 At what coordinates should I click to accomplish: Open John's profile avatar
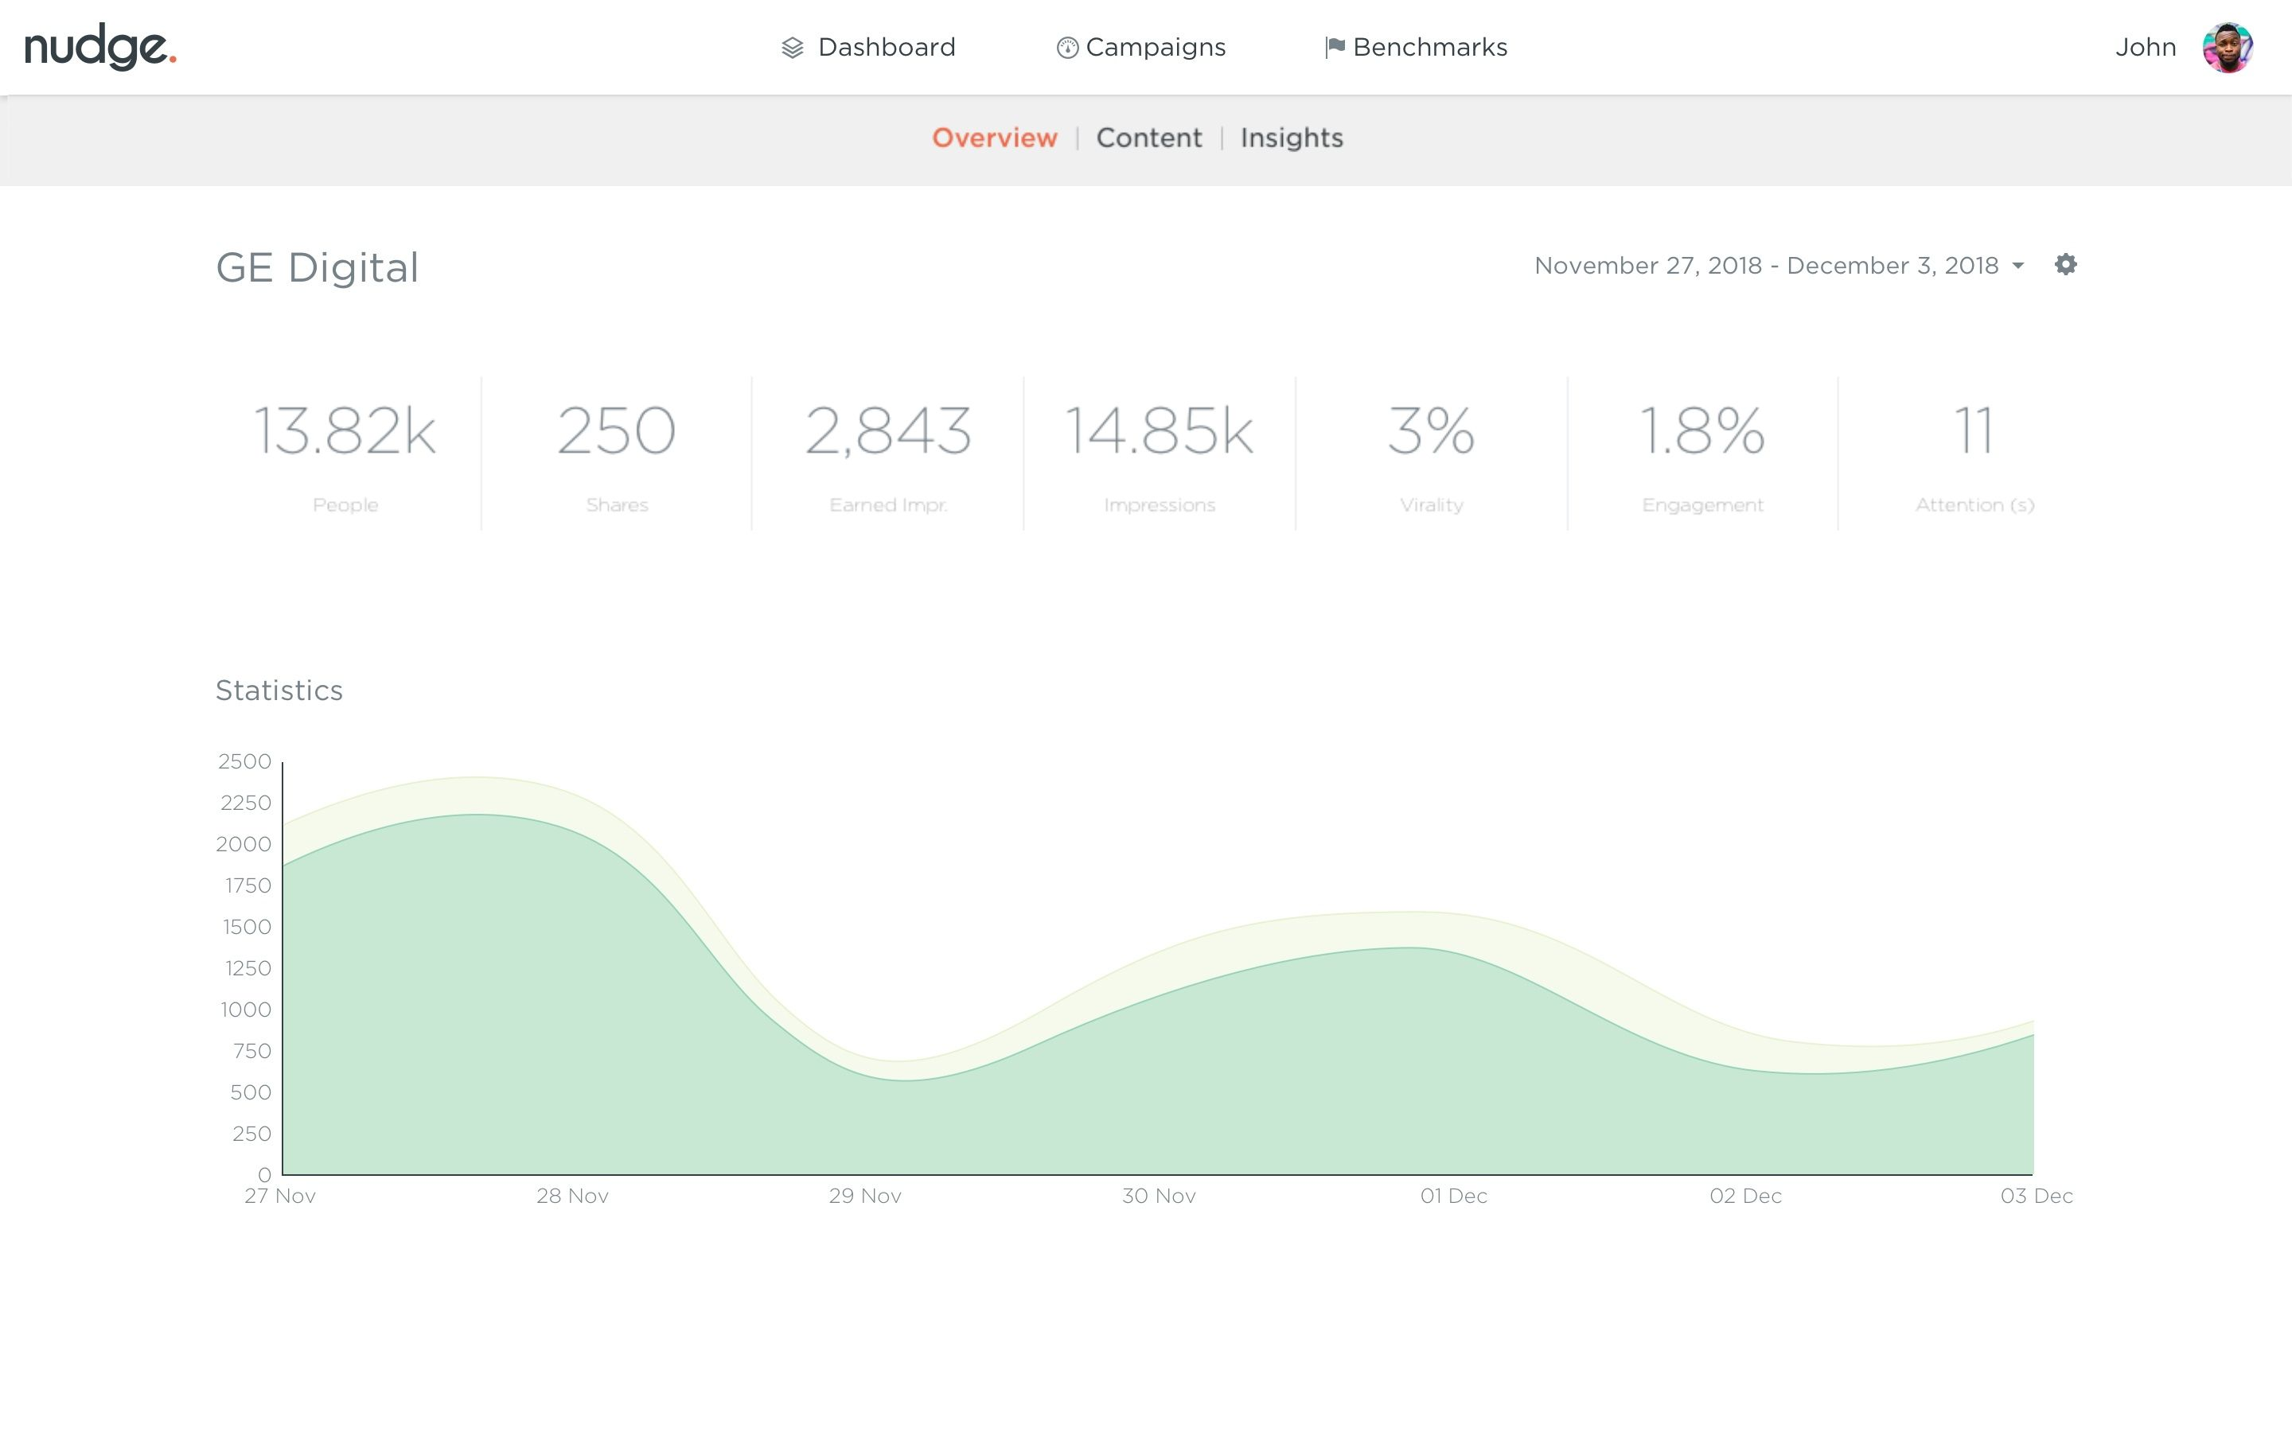pos(2228,48)
